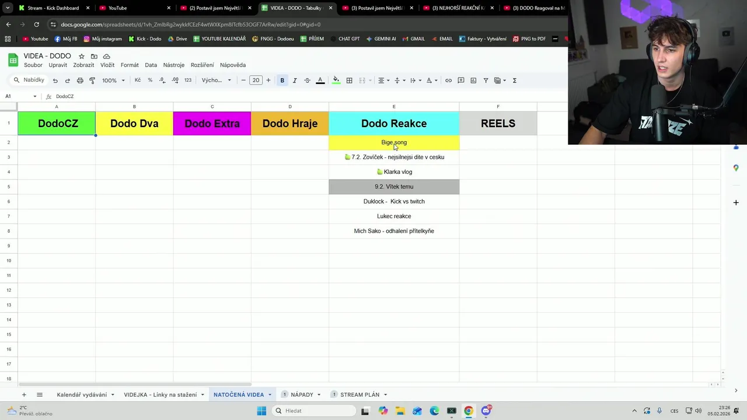Open text color picker
747x420 pixels.
pyautogui.click(x=320, y=80)
